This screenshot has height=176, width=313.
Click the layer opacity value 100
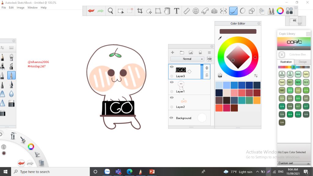point(209,59)
